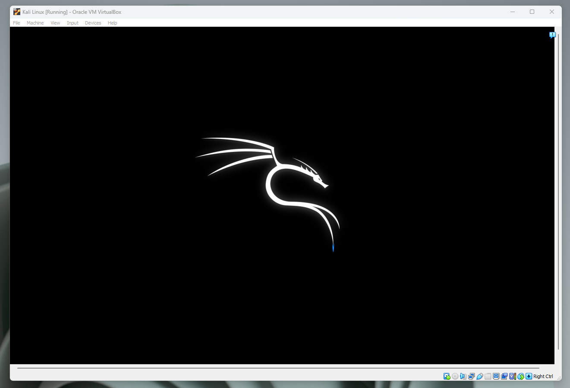Click the recording status icon

pos(504,376)
